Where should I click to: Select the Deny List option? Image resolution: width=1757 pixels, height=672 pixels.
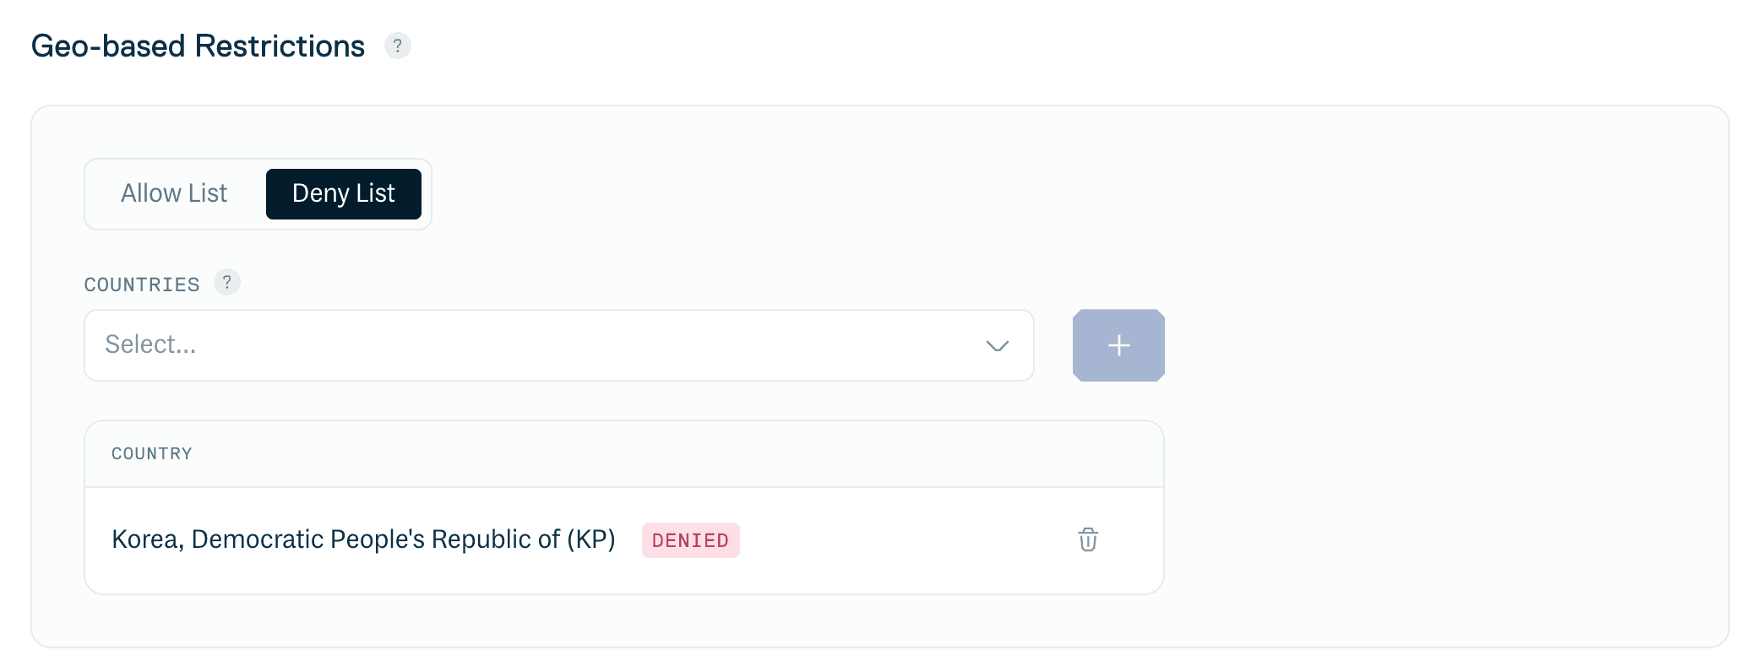point(343,193)
